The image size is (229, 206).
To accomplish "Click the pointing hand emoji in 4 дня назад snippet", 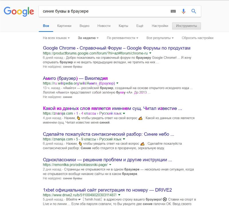I will click(78, 118).
